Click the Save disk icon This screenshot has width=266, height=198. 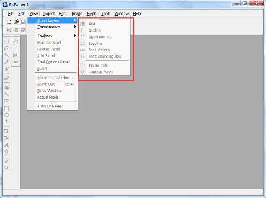click(x=23, y=21)
